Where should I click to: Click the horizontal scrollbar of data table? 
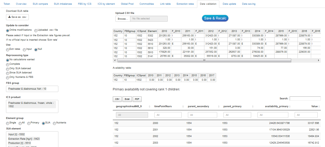click(204, 60)
